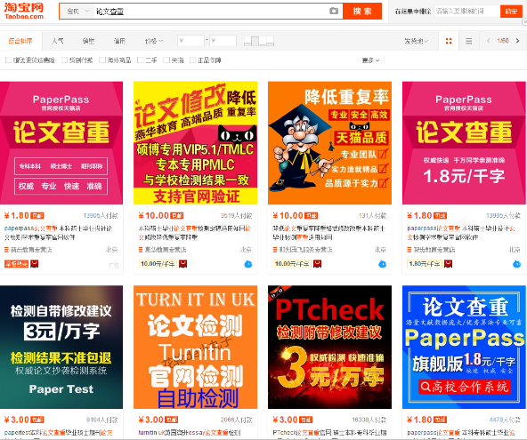Switch to list view of results
Viewport: 527px width, 440px height.
click(469, 41)
